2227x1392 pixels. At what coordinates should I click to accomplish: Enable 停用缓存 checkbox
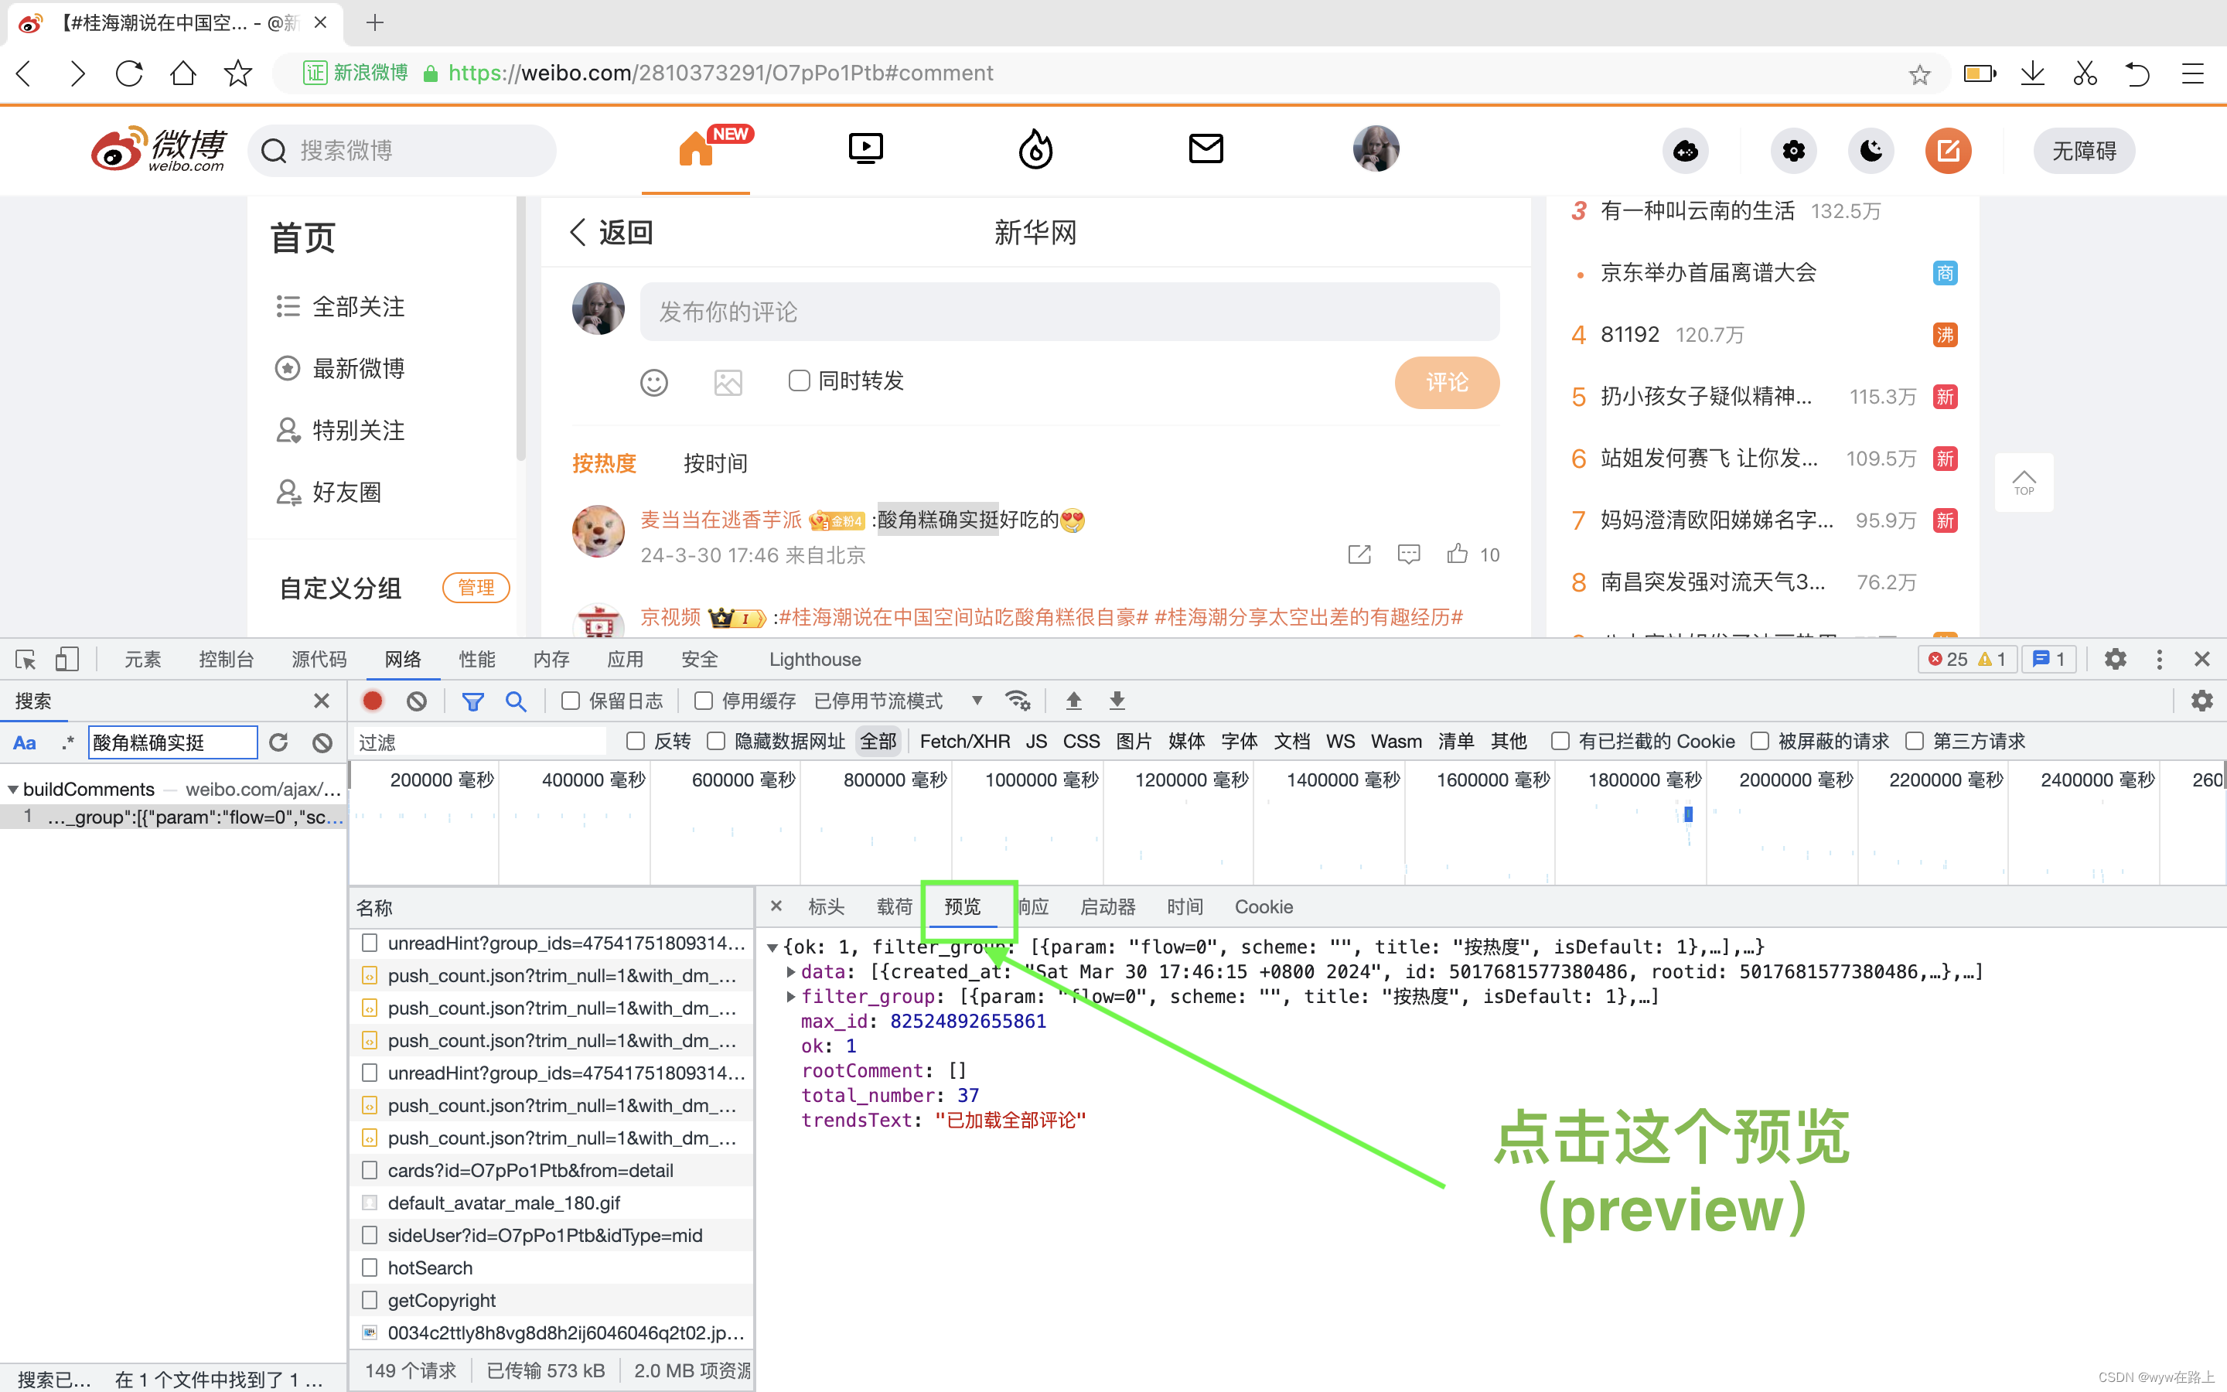(703, 701)
